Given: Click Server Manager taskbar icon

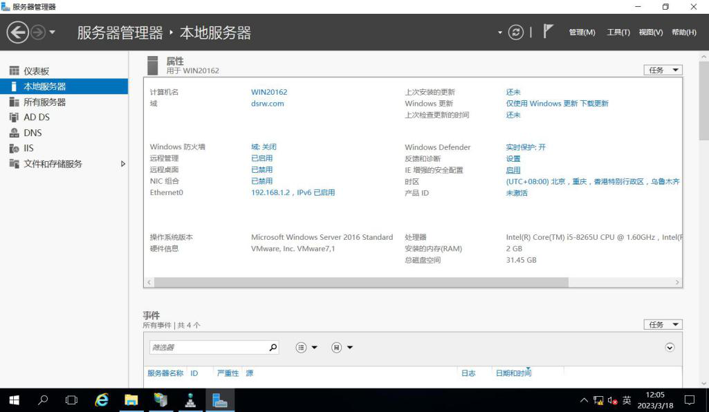Looking at the screenshot, I should click(220, 400).
